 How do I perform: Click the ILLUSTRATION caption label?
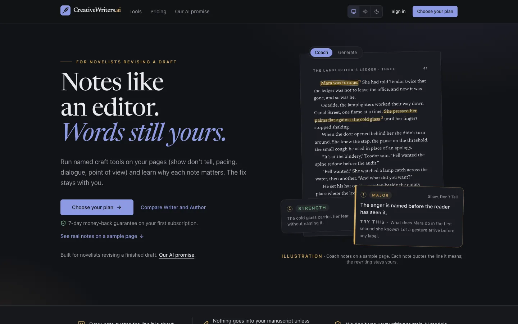pos(302,256)
